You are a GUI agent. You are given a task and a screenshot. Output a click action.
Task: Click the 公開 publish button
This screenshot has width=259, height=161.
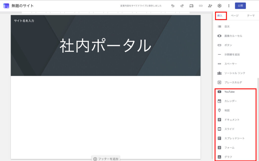pos(240,6)
